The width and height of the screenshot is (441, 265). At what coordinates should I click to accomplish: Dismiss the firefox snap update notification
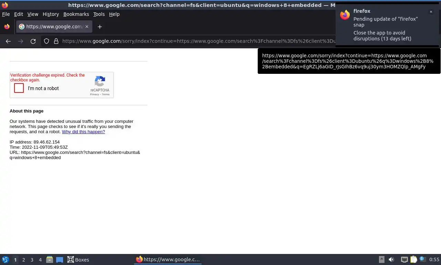(431, 12)
